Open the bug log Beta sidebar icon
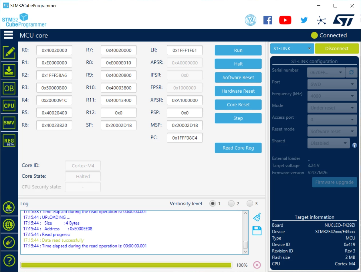Viewport: 361px width, 272px height. [x=9, y=208]
